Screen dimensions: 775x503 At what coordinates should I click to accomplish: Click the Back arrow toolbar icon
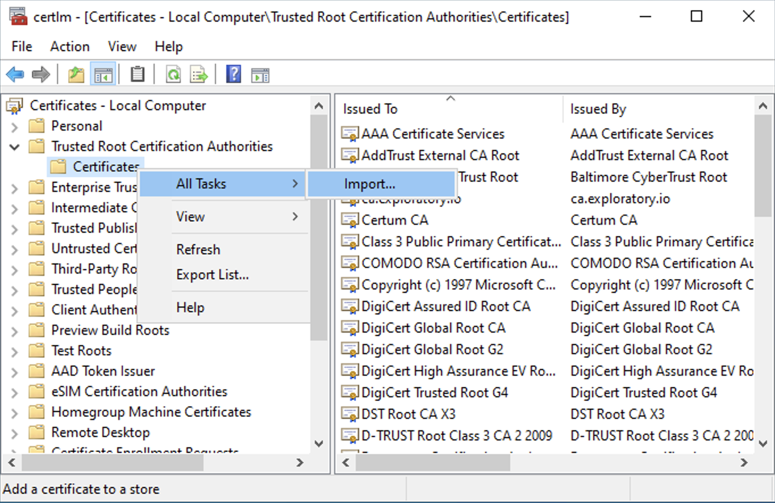click(15, 74)
